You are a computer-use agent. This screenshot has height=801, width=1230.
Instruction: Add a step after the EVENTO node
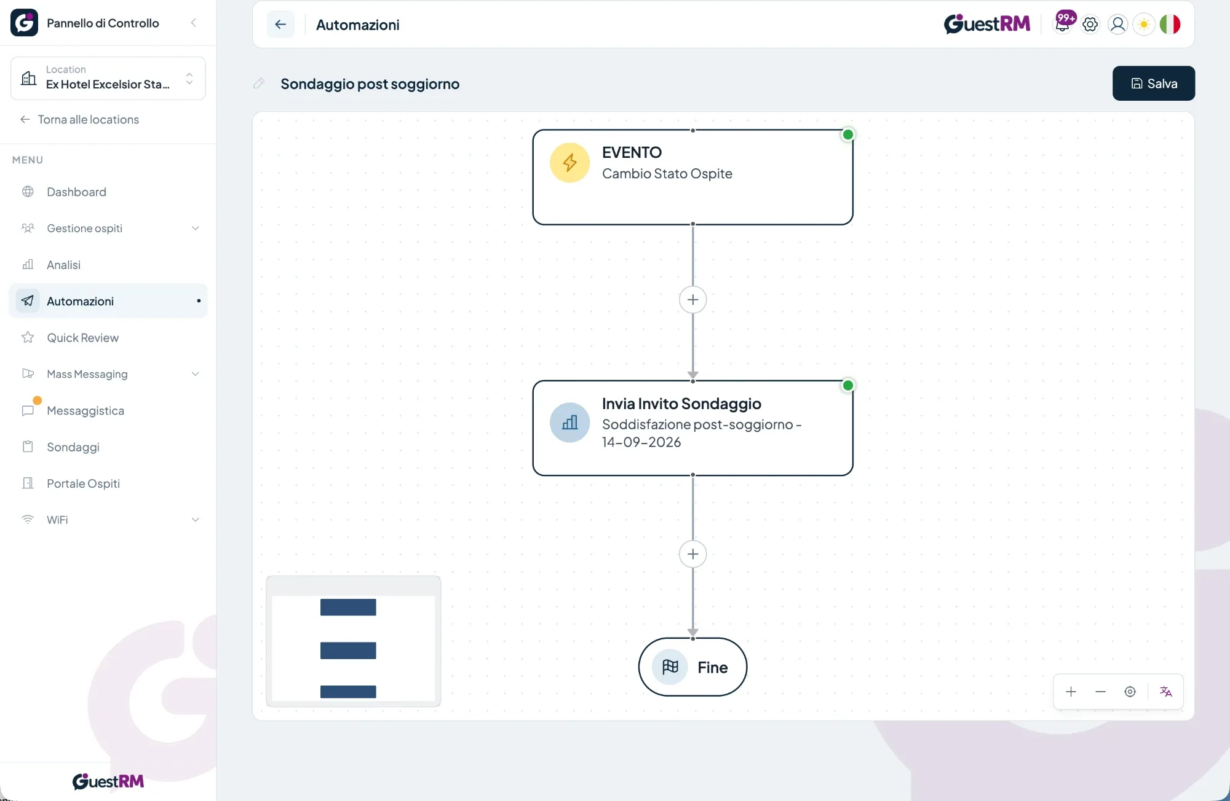point(692,300)
